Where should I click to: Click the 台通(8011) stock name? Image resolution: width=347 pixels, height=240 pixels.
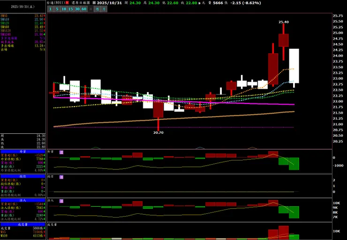click(x=56, y=3)
